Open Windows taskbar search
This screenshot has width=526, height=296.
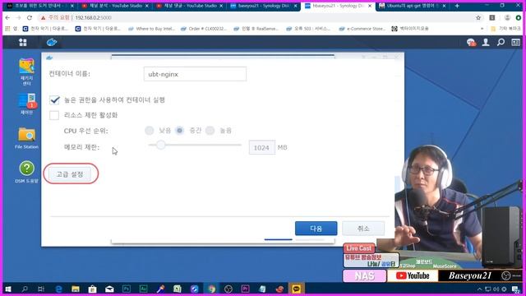pyautogui.click(x=25, y=289)
